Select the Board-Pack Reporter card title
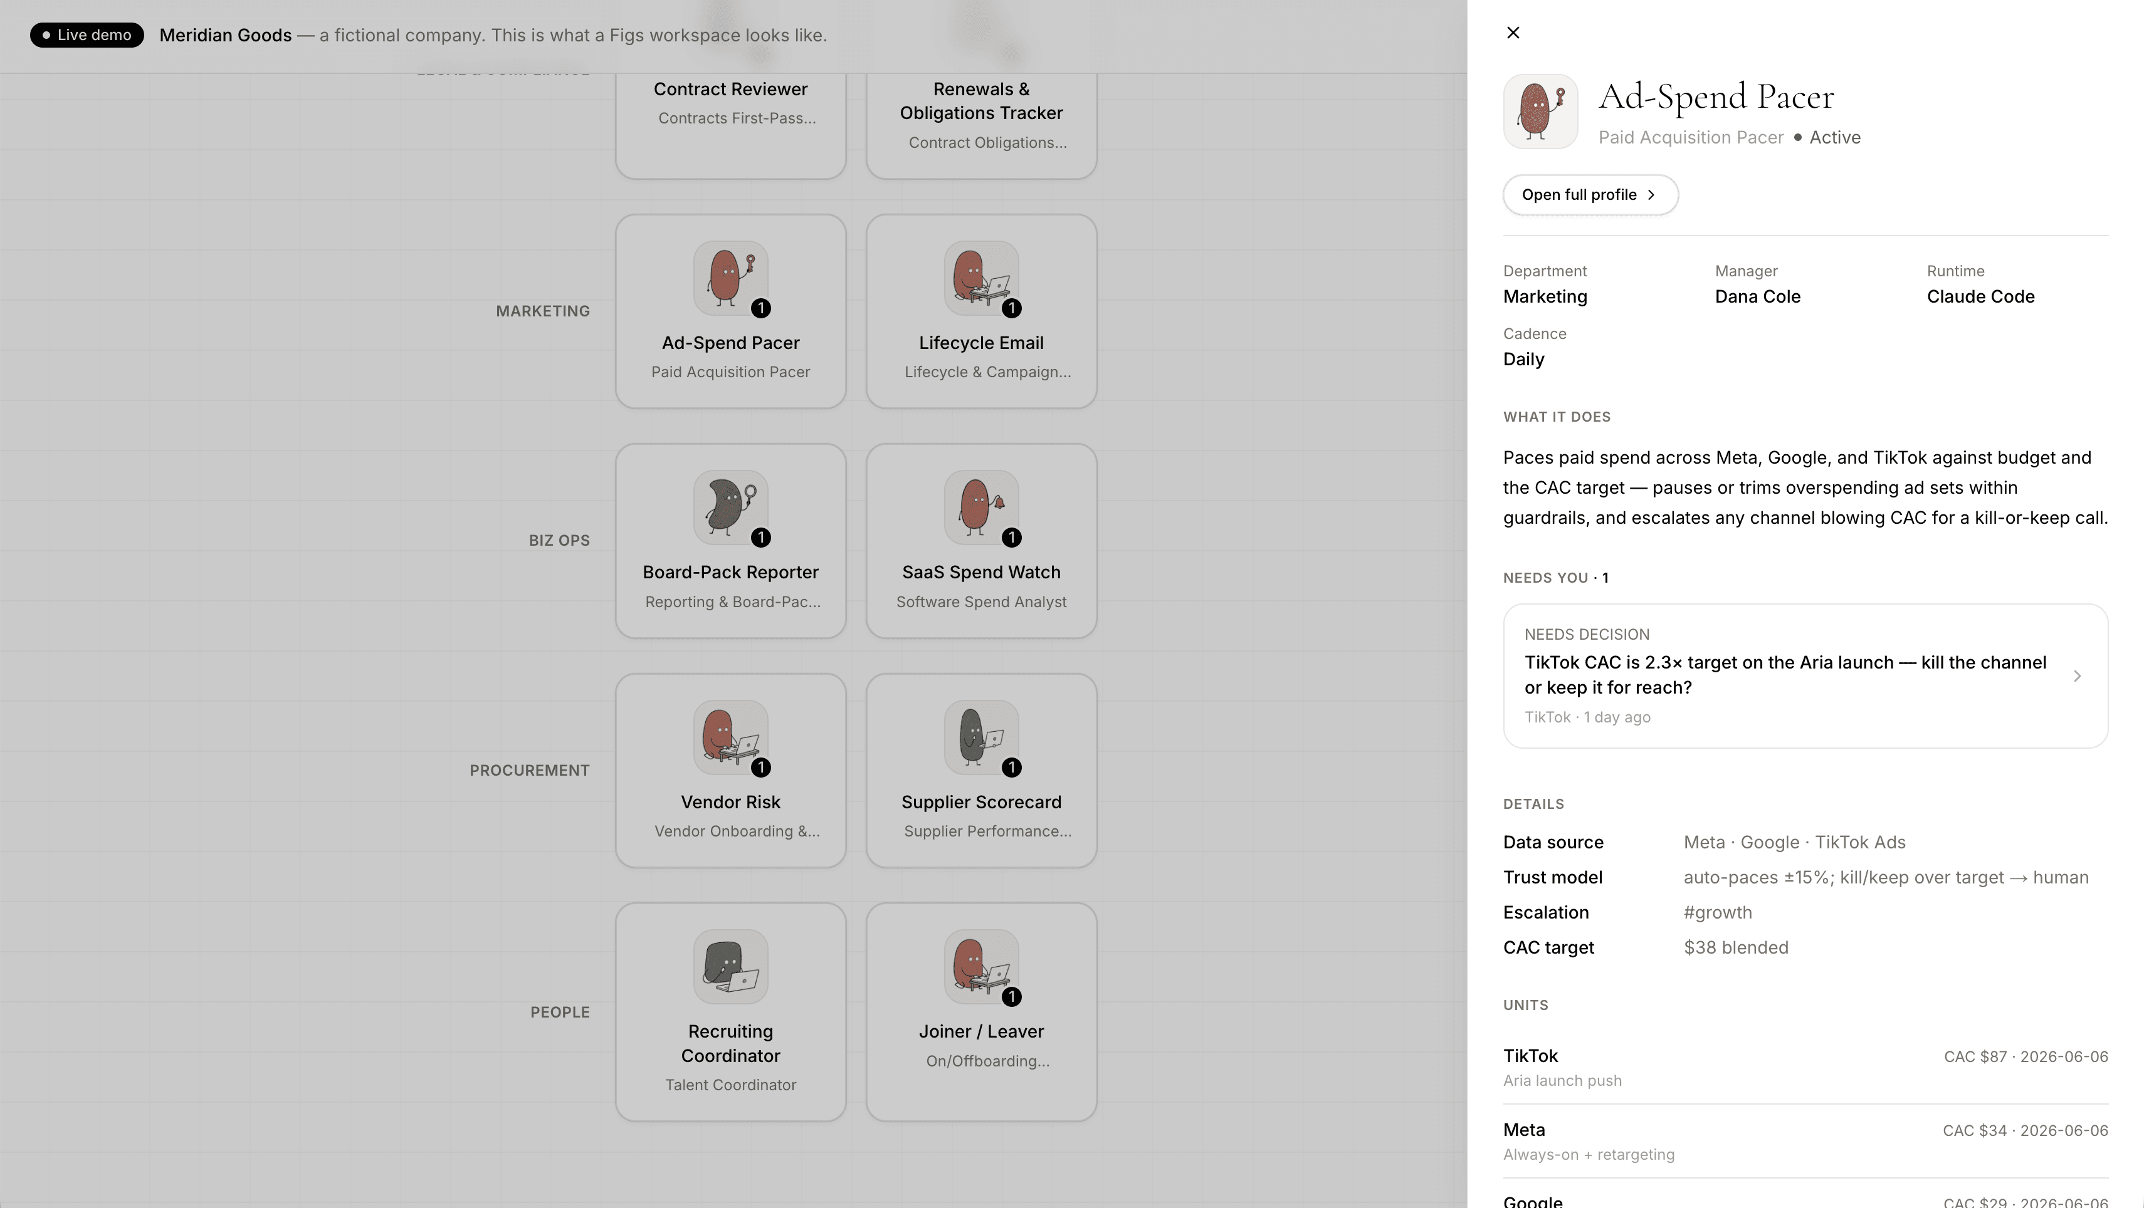This screenshot has height=1208, width=2144. coord(730,573)
